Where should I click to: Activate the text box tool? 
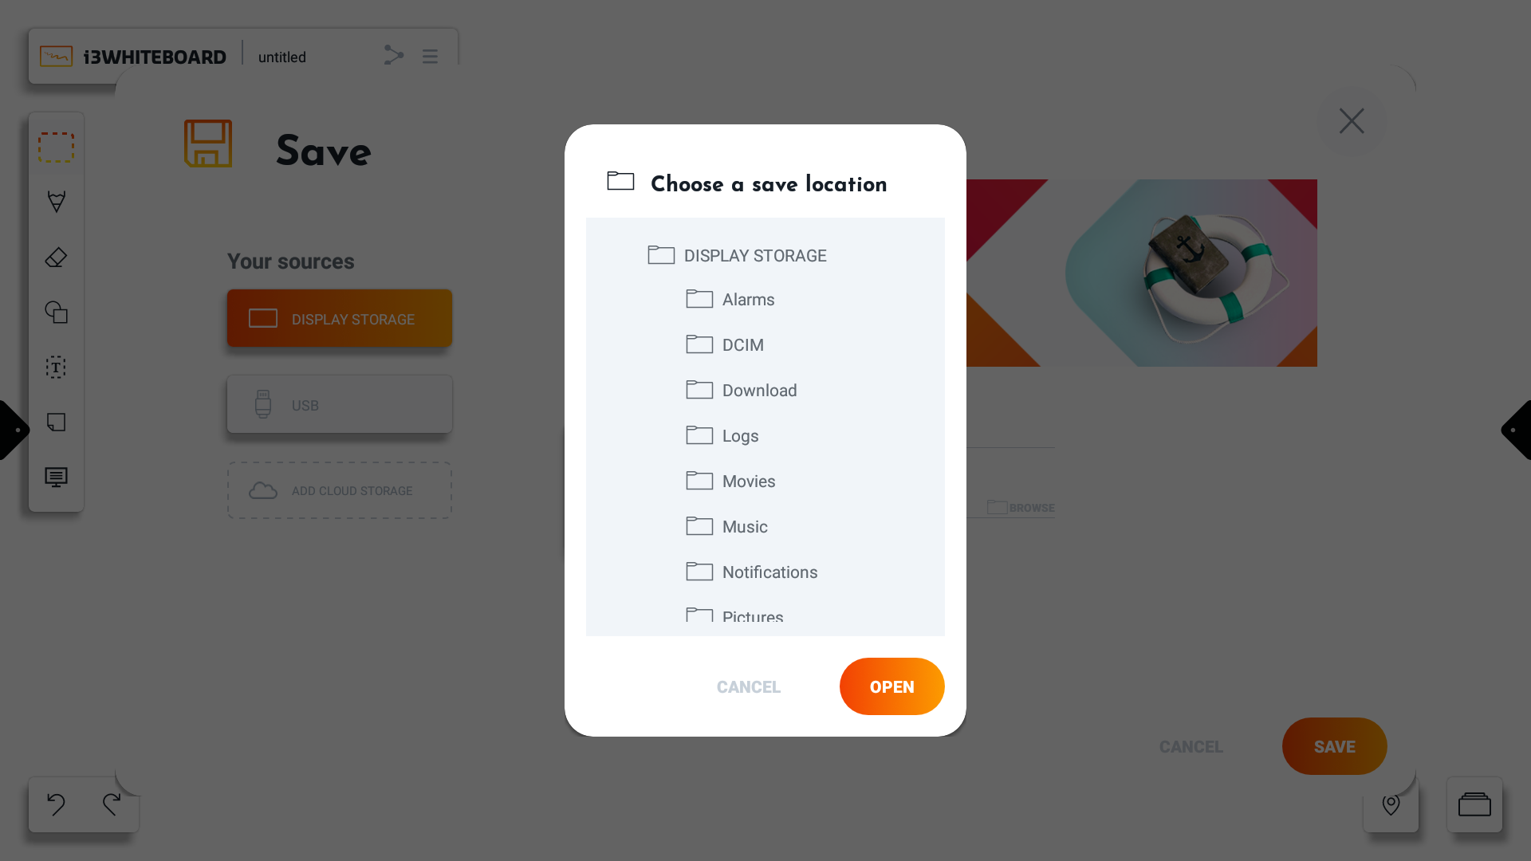(56, 367)
